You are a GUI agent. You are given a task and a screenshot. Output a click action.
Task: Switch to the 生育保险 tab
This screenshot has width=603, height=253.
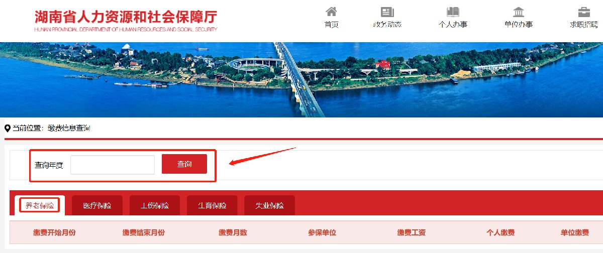pyautogui.click(x=212, y=205)
